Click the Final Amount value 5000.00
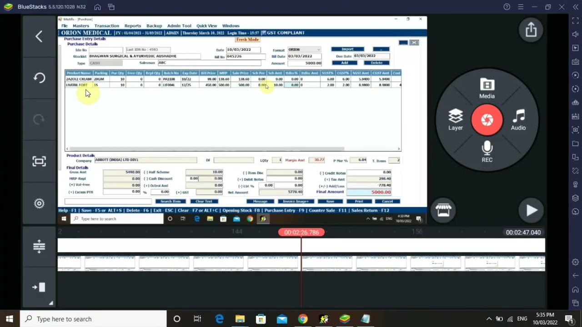 (369, 192)
